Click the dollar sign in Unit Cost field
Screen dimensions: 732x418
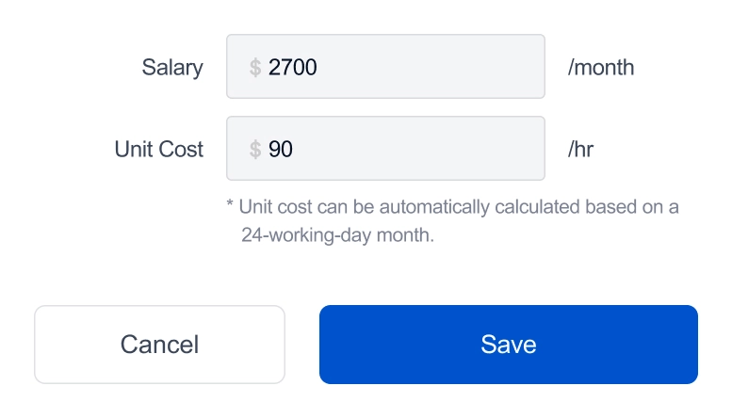coord(255,150)
